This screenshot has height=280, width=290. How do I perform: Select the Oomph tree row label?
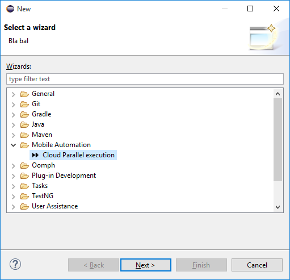click(x=43, y=165)
